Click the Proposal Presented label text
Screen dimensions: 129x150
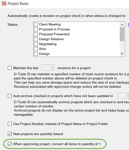coord(54,34)
